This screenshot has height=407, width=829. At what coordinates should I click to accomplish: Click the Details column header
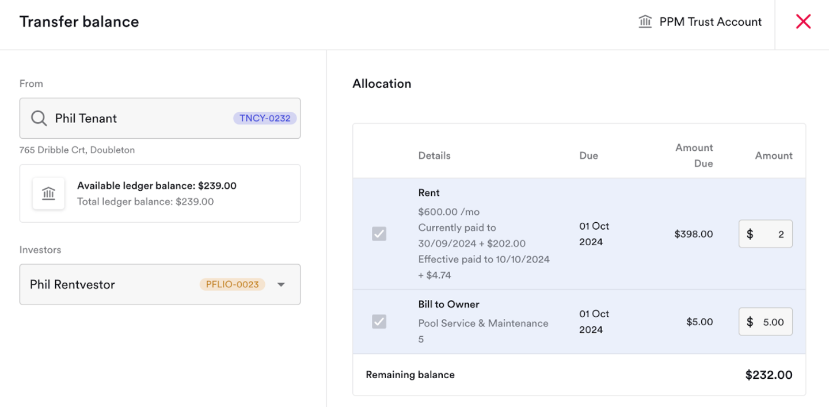[x=434, y=155]
